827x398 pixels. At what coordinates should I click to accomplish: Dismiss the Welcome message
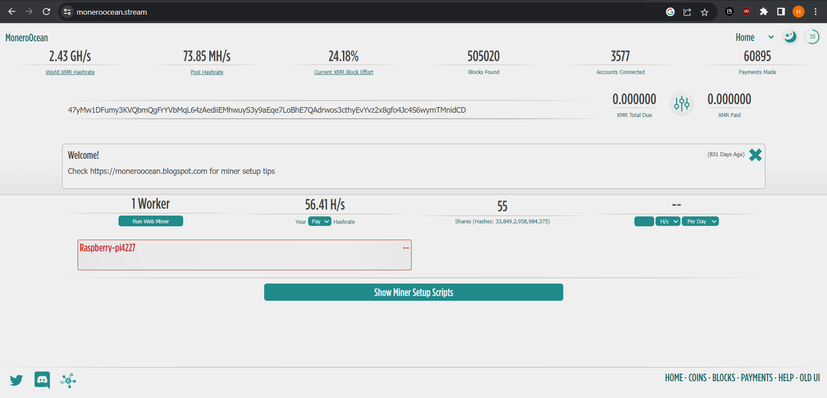[755, 155]
